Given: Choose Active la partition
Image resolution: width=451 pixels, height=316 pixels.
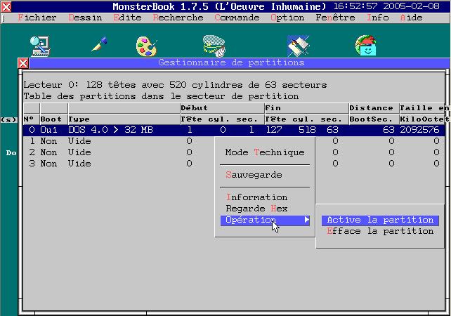Looking at the screenshot, I should tap(379, 220).
